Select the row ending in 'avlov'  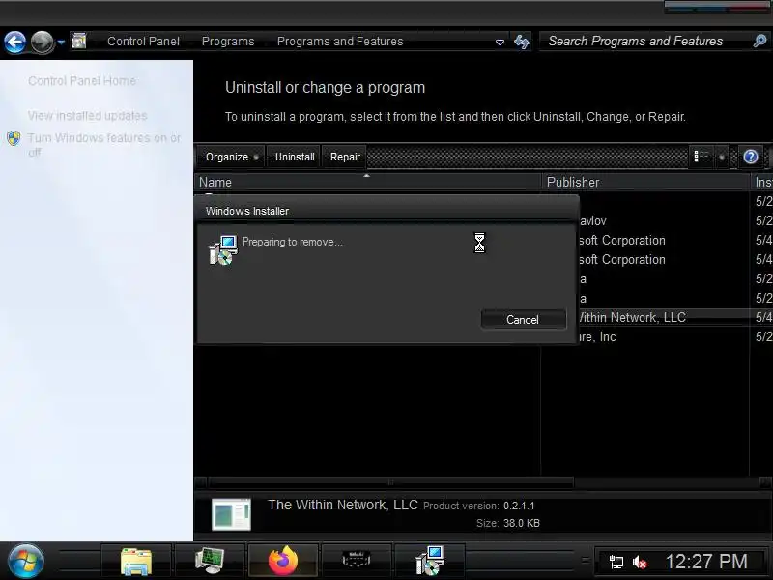pyautogui.click(x=675, y=221)
